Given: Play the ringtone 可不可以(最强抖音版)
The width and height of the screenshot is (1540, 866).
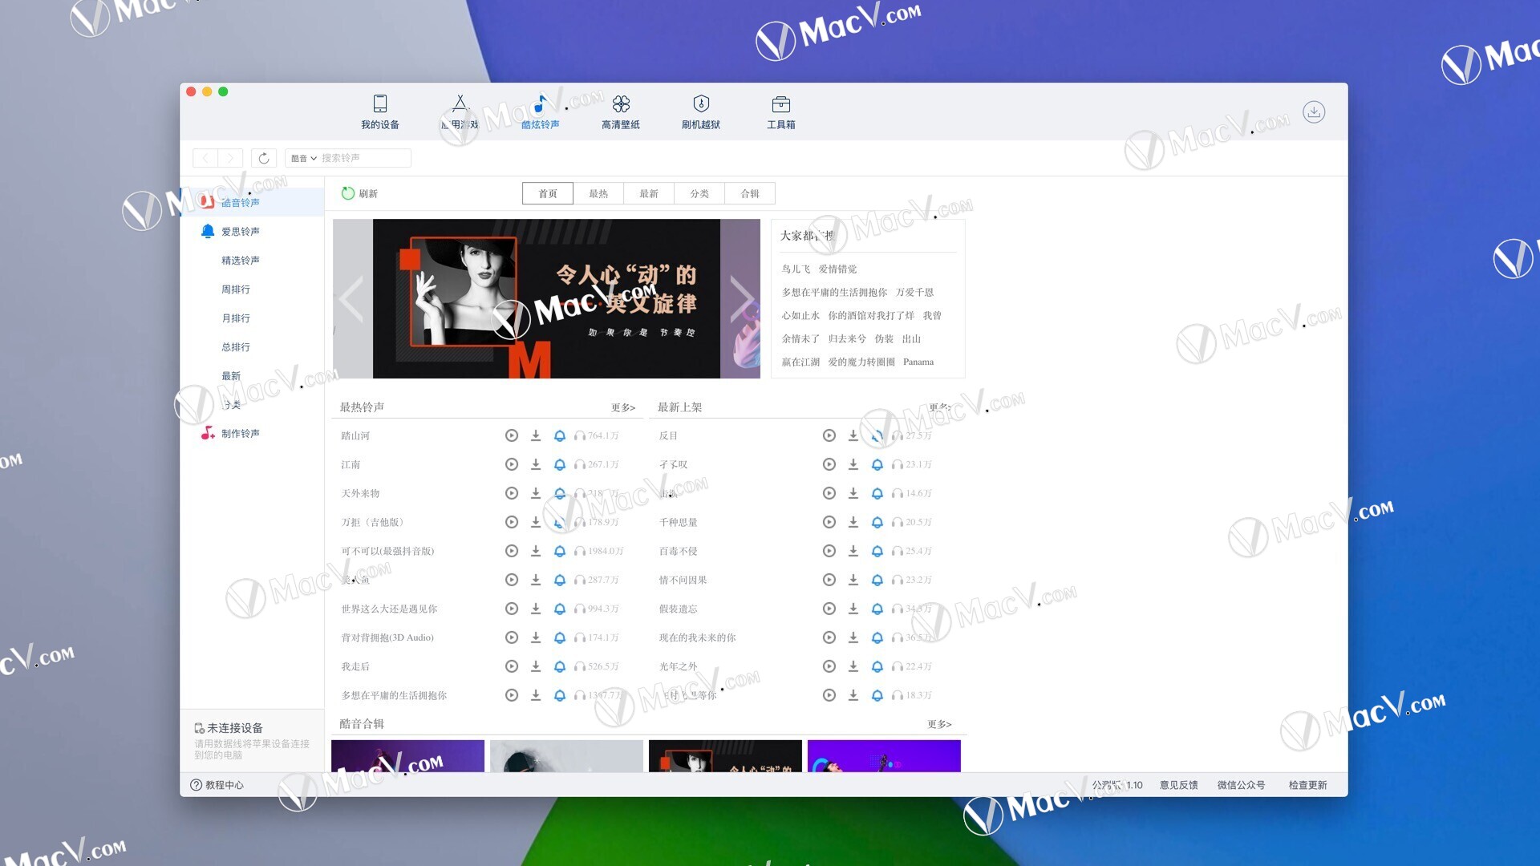Looking at the screenshot, I should pyautogui.click(x=512, y=551).
